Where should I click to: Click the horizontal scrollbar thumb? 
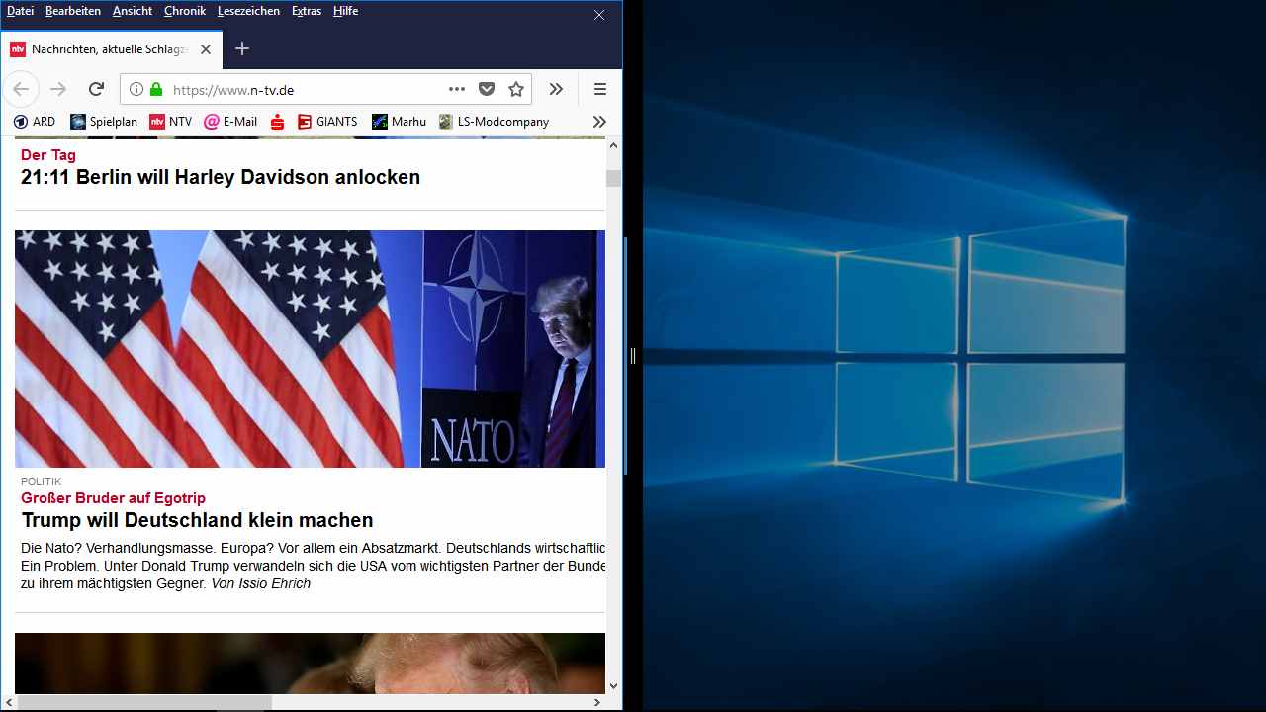pos(144,702)
